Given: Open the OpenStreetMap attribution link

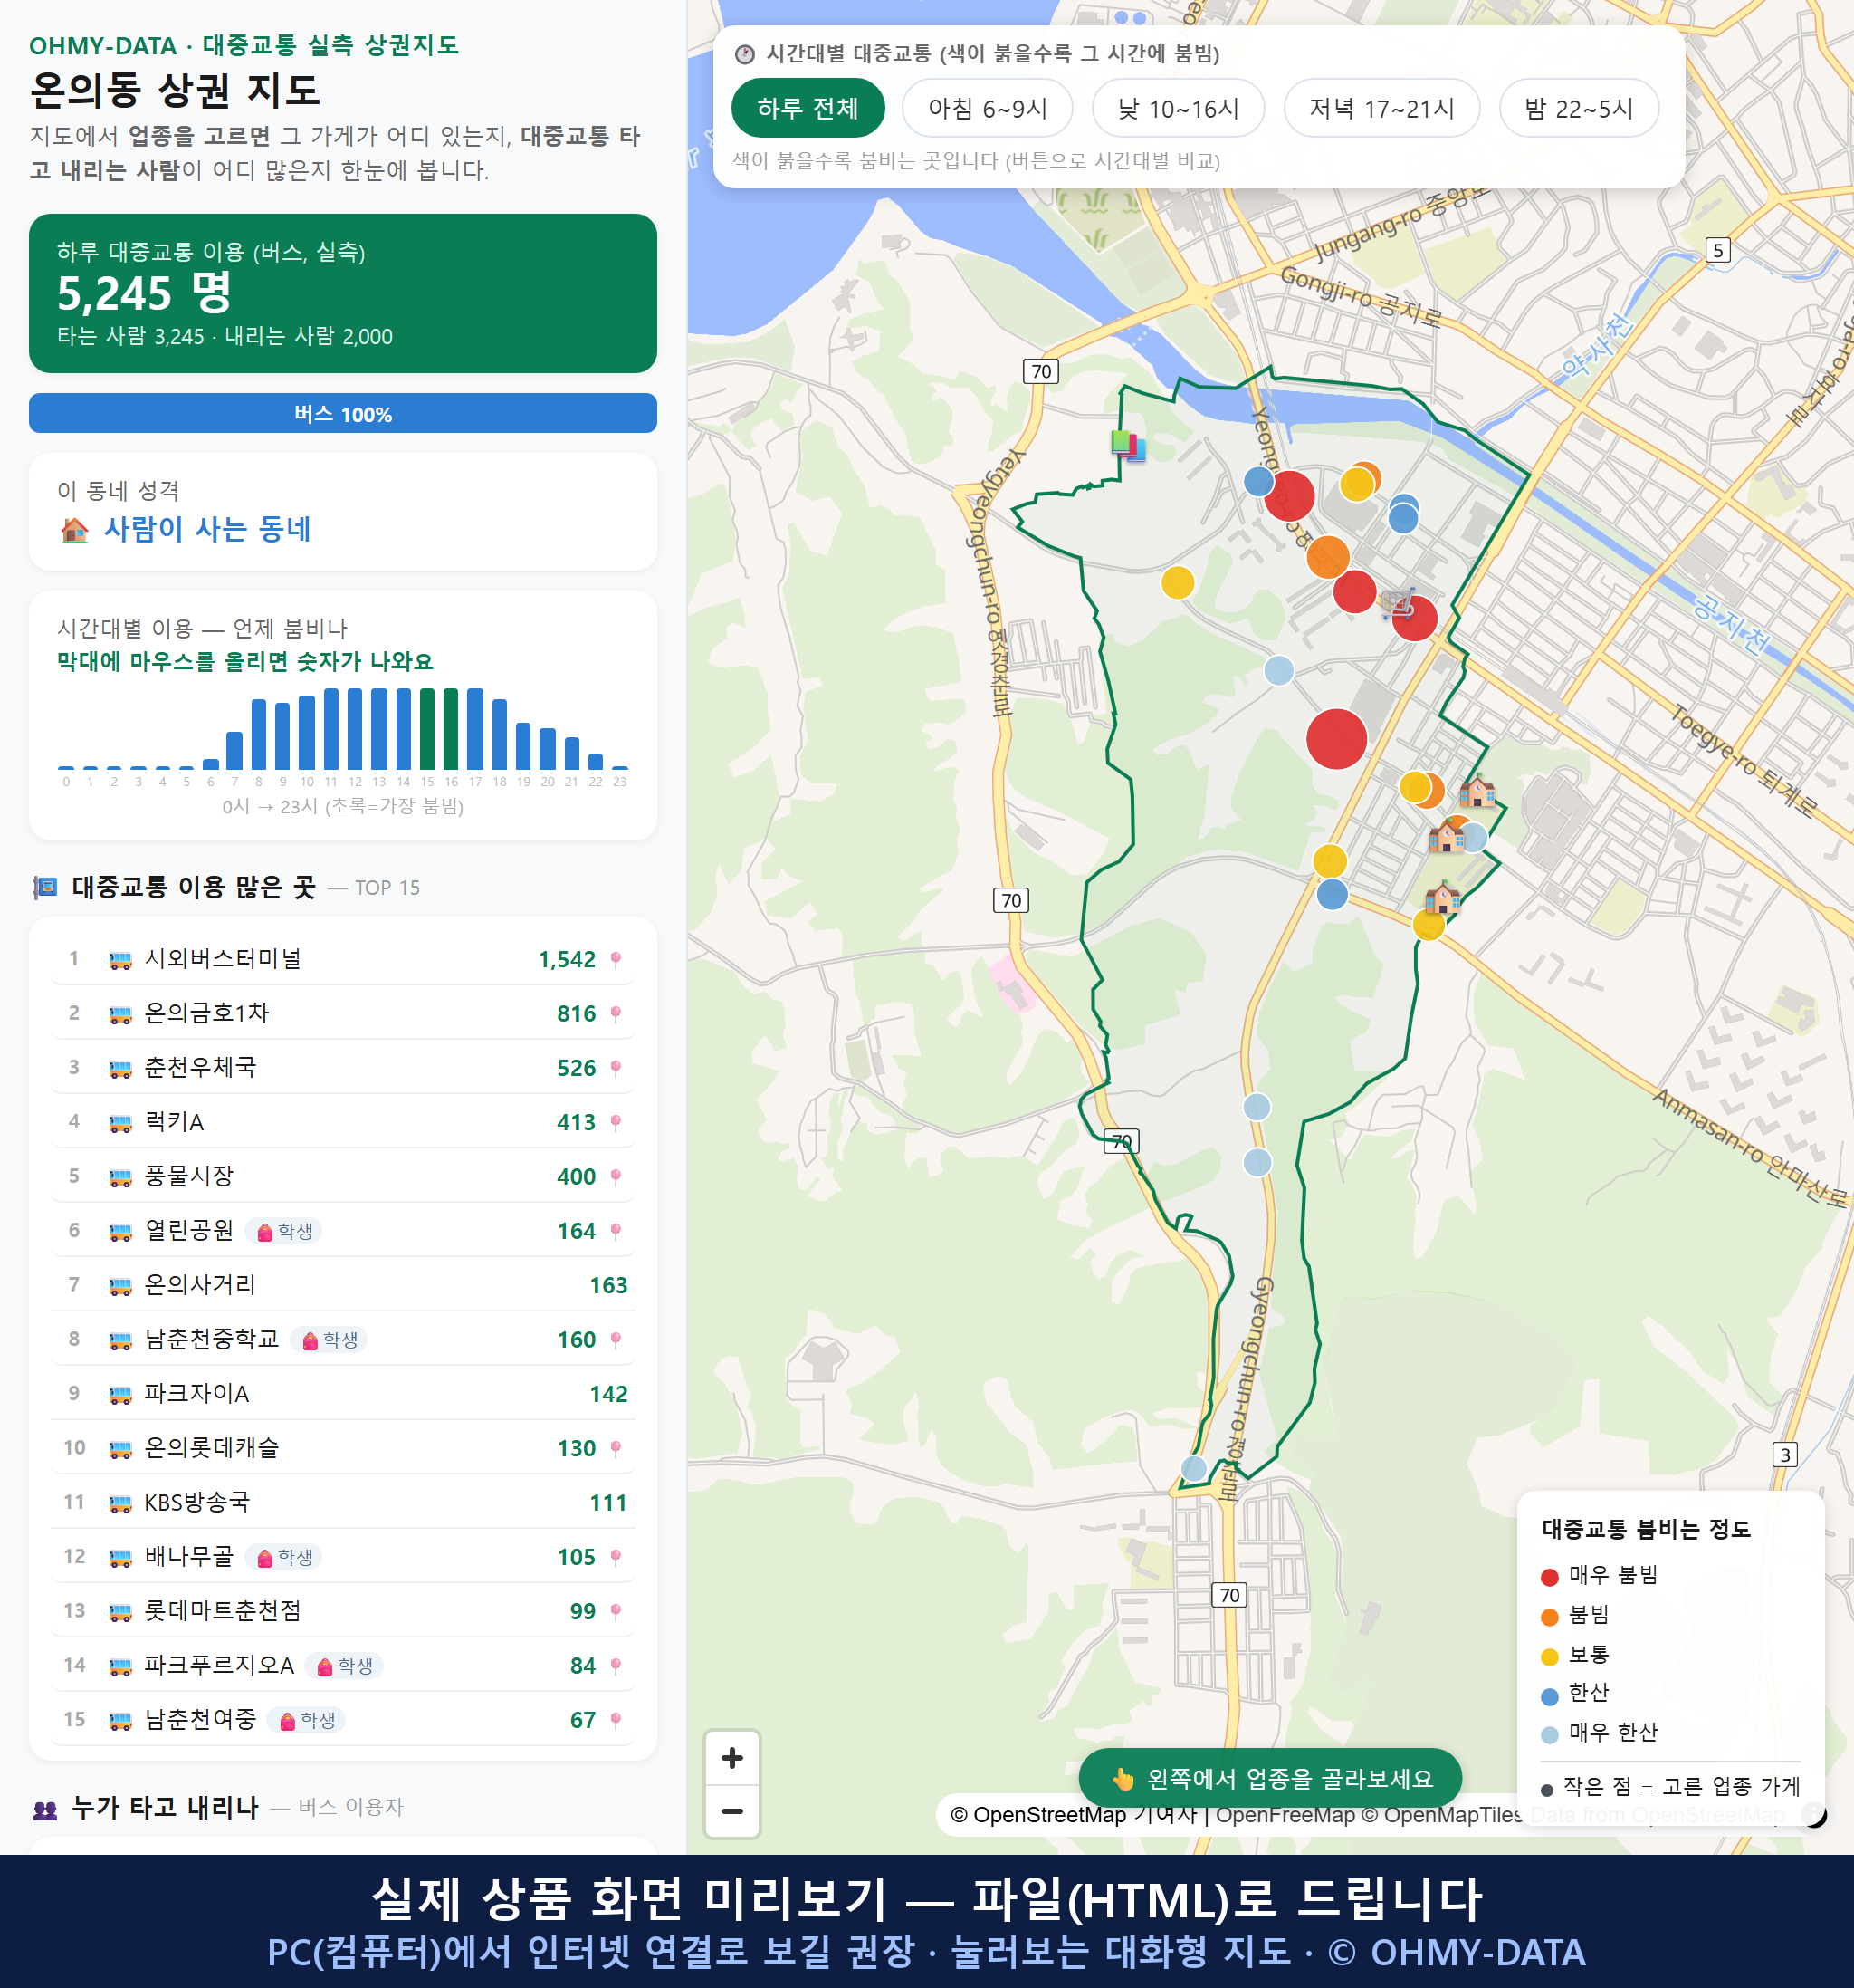Looking at the screenshot, I should (x=1037, y=1815).
